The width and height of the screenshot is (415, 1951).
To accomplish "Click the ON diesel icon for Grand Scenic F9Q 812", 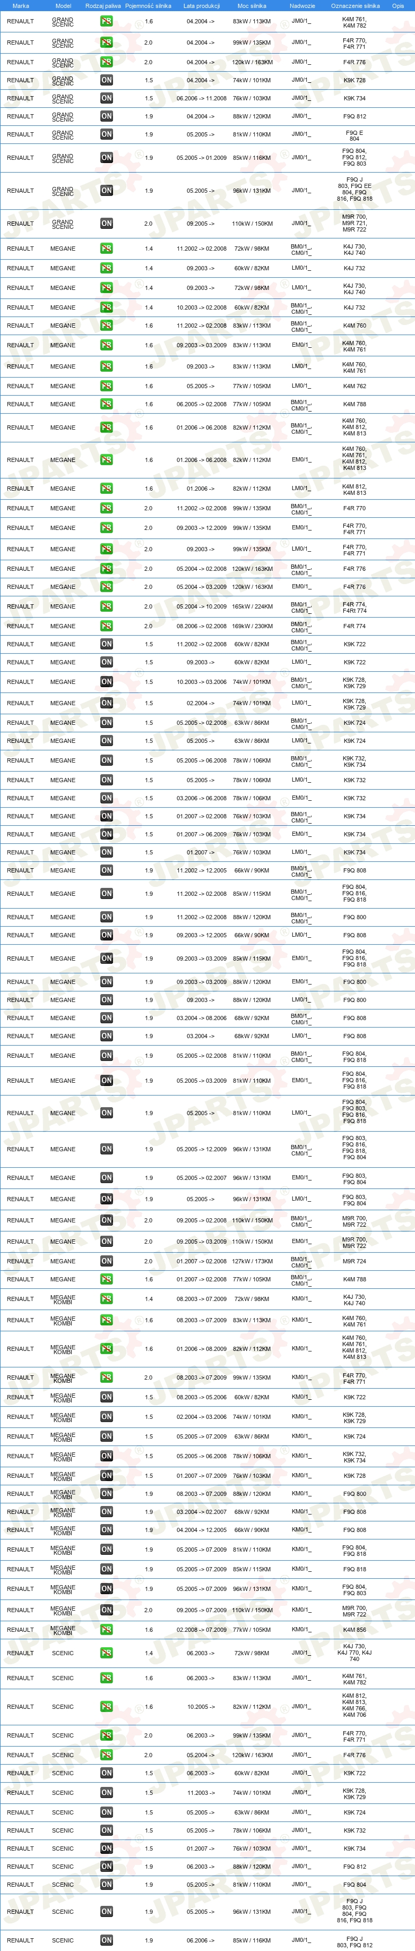I will pyautogui.click(x=107, y=116).
